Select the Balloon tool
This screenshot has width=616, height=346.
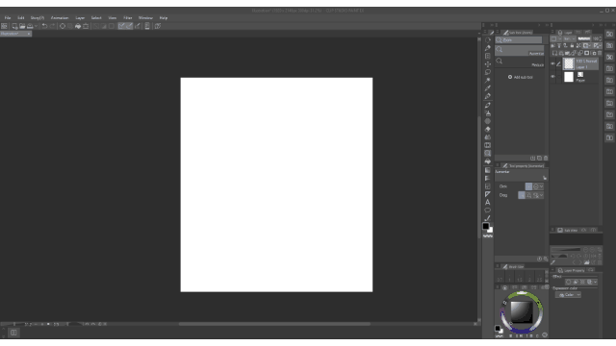488,210
